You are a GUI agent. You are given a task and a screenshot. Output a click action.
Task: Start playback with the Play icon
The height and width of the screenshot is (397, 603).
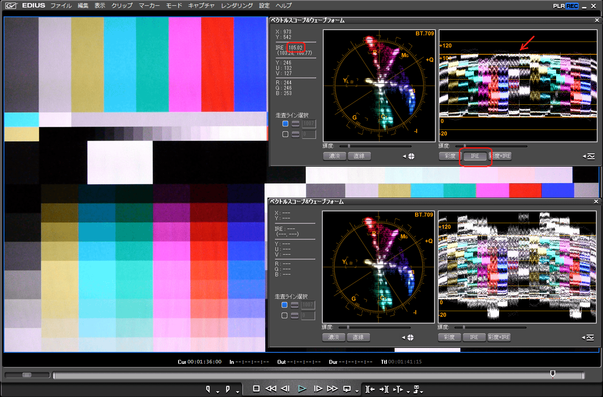pos(302,389)
